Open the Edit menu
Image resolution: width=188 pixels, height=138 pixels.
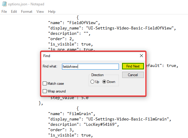[14, 12]
